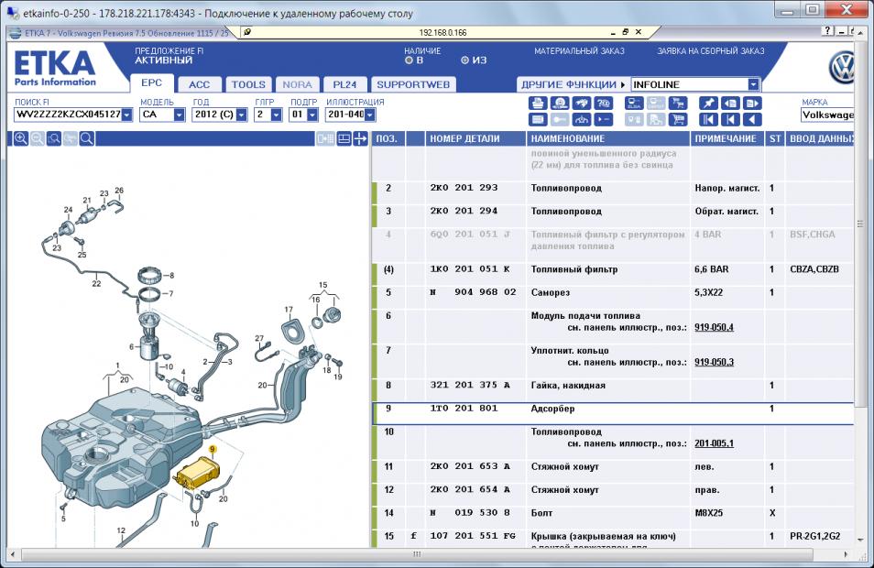This screenshot has width=874, height=568.
Task: Switch to the SUPPORTWEB tab
Action: [413, 84]
